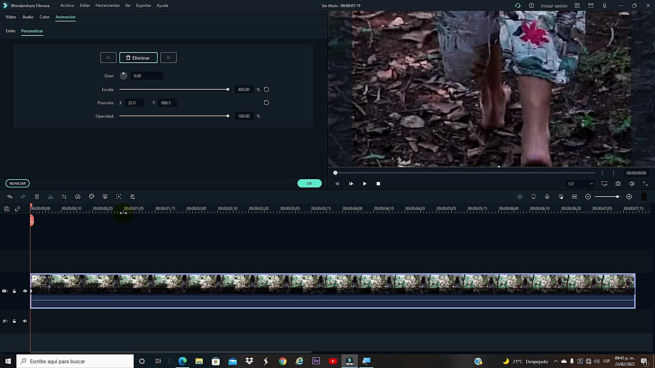
Task: Open the Speed control speedometer icon
Action: click(78, 197)
